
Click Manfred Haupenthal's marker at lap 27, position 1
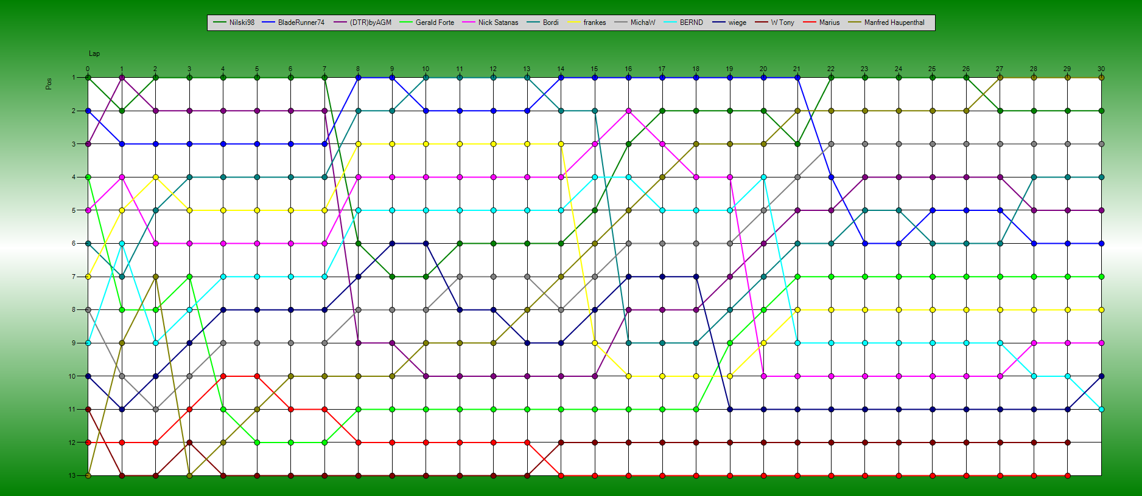tap(1000, 78)
